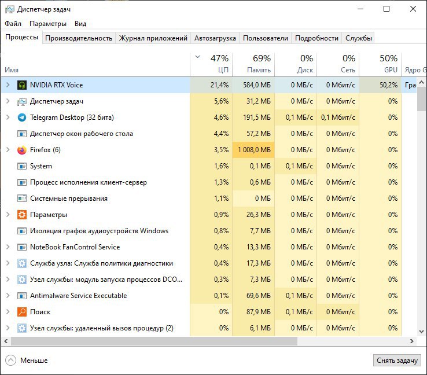Click the Снять задачу button
Image resolution: width=427 pixels, height=375 pixels.
[x=397, y=361]
